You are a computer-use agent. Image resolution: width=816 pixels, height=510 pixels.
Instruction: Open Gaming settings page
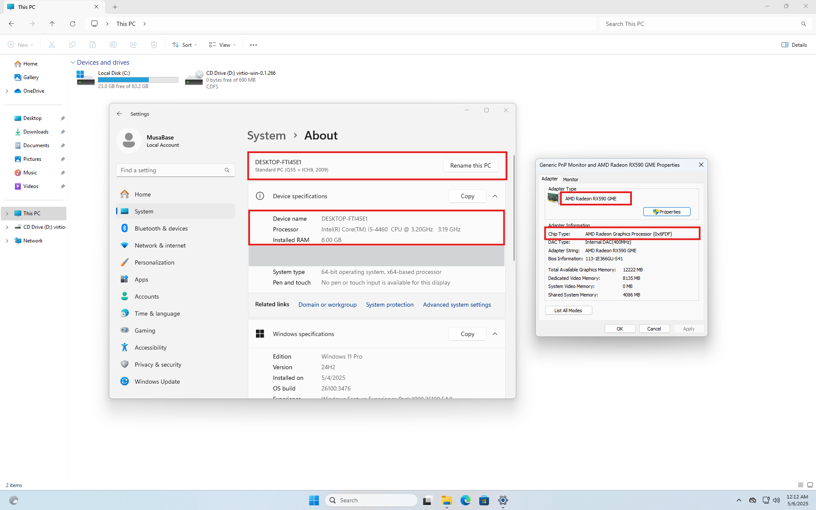coord(176,331)
